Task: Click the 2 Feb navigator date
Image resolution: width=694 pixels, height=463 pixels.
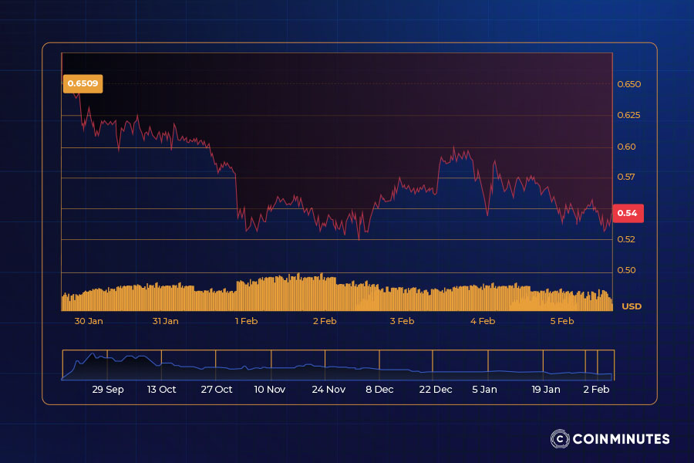Action: point(596,390)
